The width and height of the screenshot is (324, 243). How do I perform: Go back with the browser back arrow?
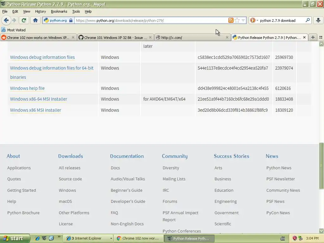pos(6,20)
